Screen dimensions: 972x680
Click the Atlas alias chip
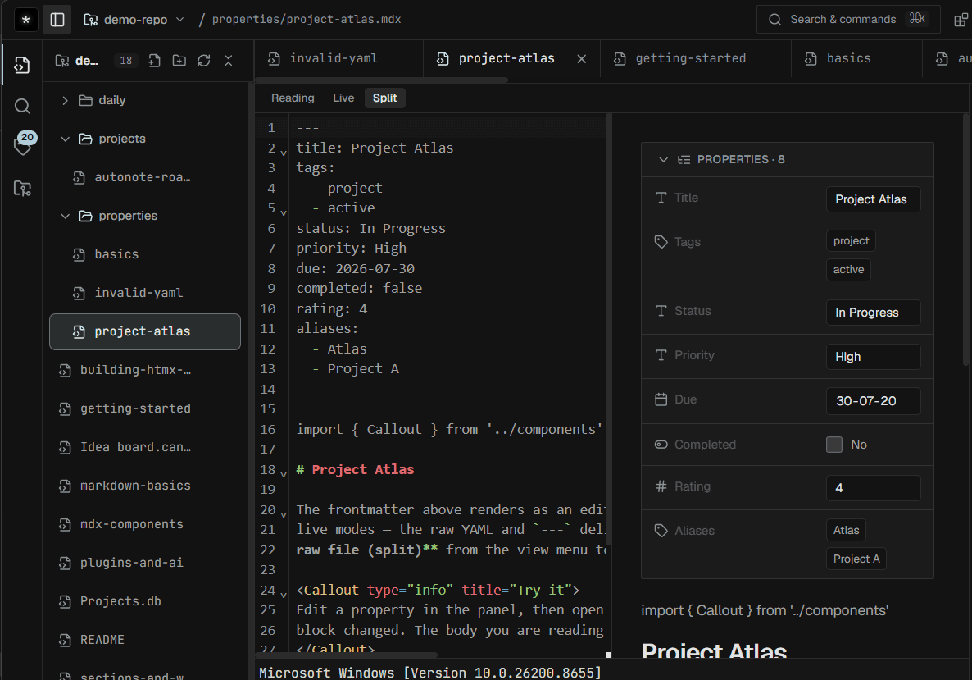click(846, 530)
